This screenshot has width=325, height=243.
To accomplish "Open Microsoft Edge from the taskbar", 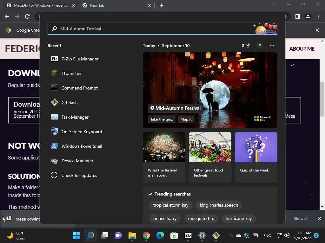I will click(160, 235).
